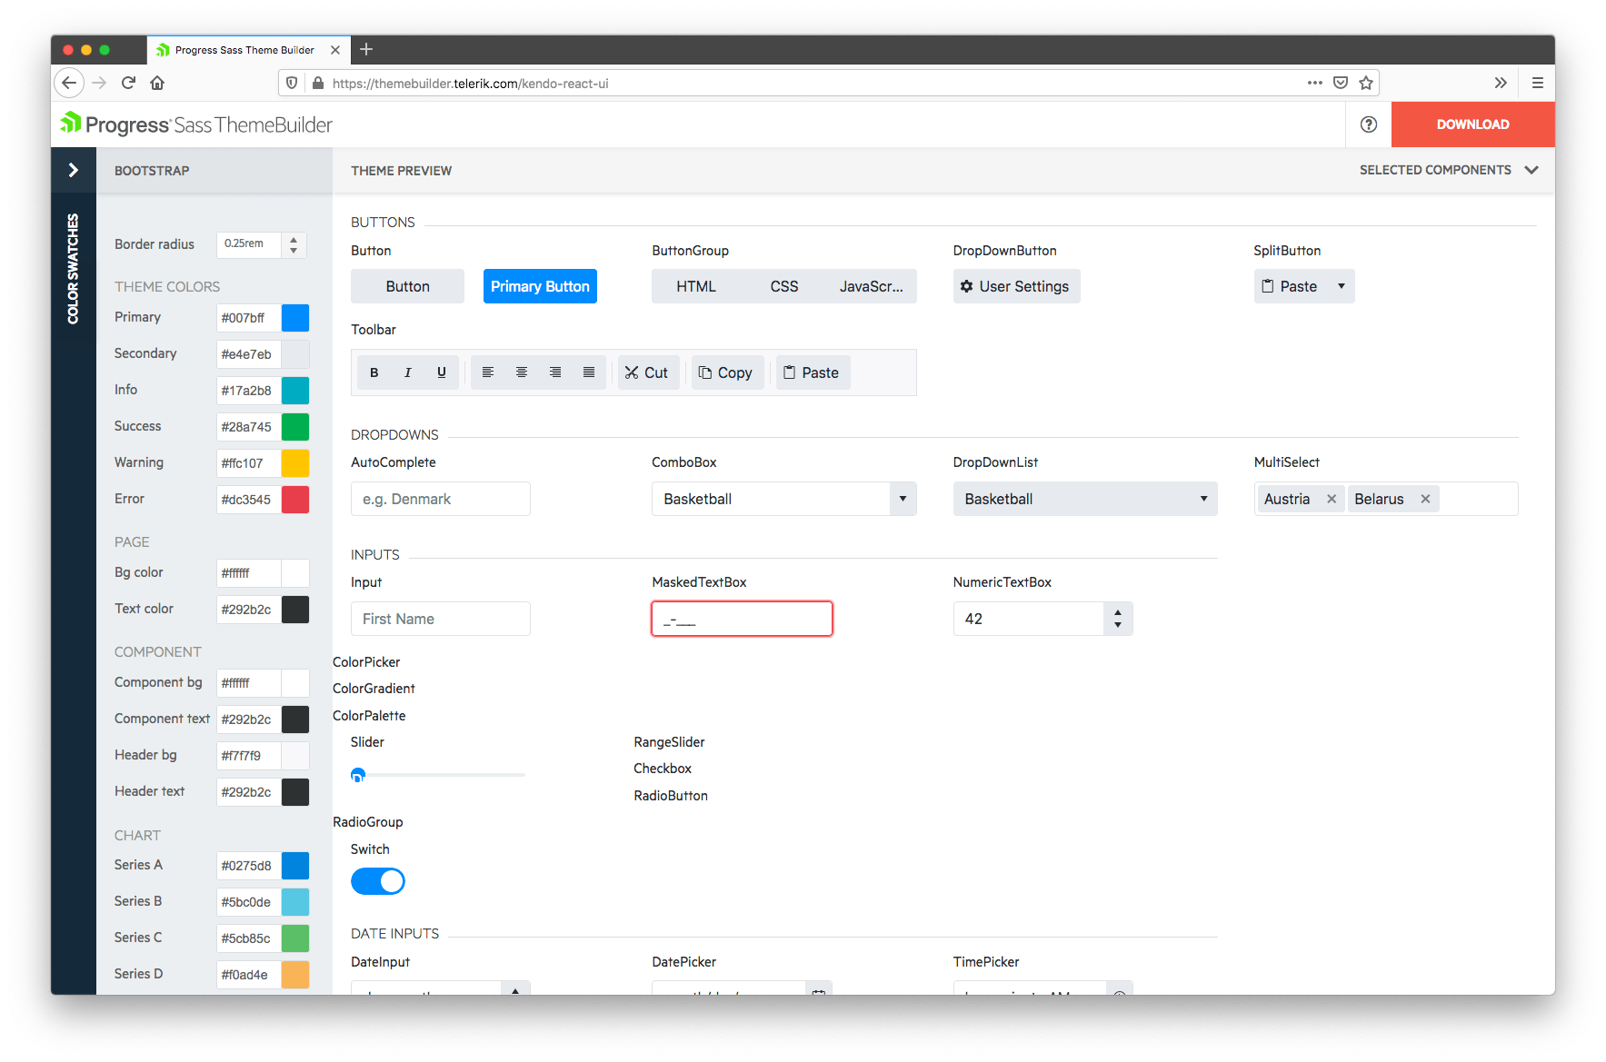Click the Primary Button
Screen dimensions: 1606x1062
540,286
